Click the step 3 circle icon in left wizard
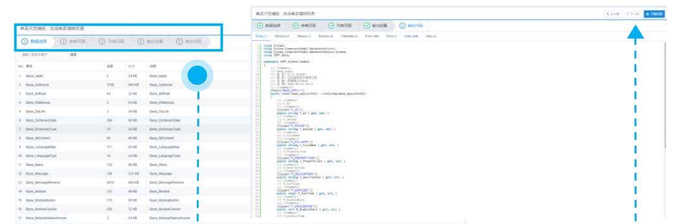The image size is (674, 224). coord(102,41)
